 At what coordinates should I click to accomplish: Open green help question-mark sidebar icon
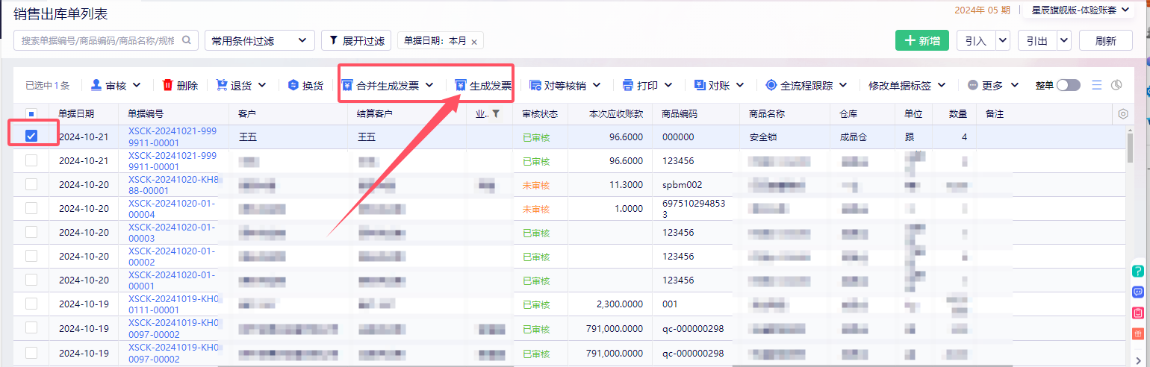[x=1138, y=271]
